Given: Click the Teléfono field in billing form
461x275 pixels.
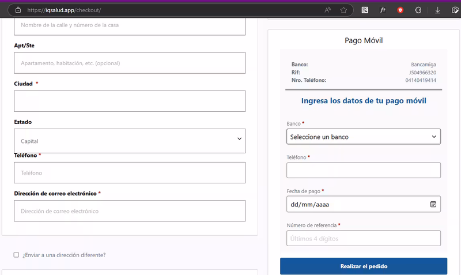Looking at the screenshot, I should pos(130,172).
